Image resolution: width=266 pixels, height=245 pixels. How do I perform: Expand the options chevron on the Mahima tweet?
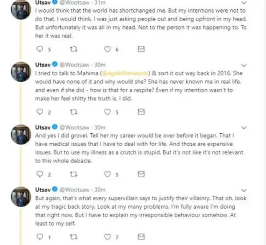[x=244, y=65]
